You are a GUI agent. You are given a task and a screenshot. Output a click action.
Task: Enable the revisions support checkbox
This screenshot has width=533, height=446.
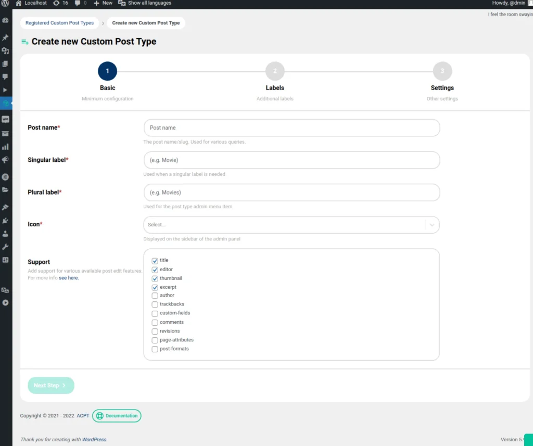coord(155,332)
